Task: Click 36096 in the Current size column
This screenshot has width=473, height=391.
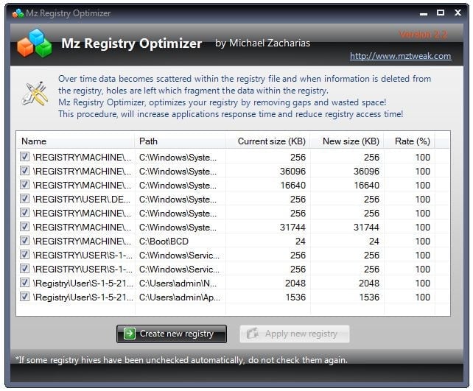Action: tap(292, 172)
